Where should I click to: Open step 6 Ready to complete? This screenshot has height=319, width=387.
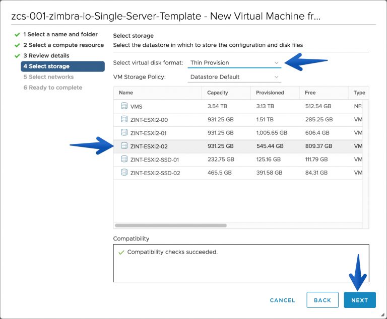53,88
